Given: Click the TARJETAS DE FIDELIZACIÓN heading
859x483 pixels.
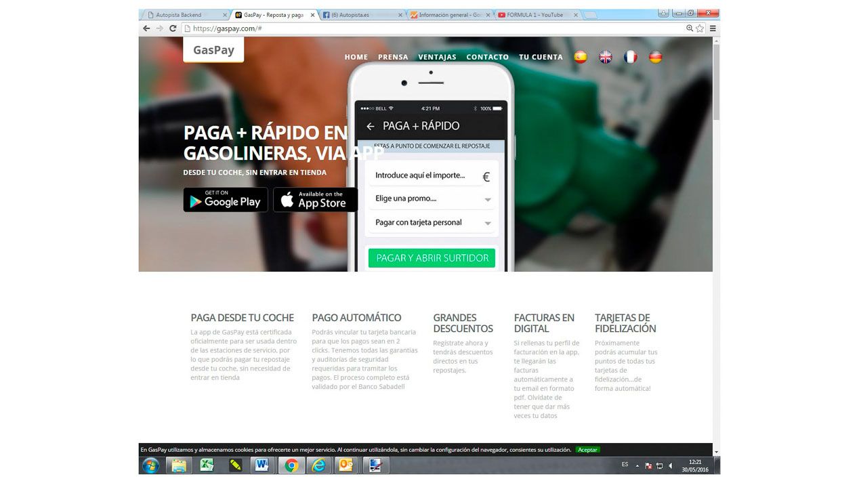Looking at the screenshot, I should click(625, 323).
